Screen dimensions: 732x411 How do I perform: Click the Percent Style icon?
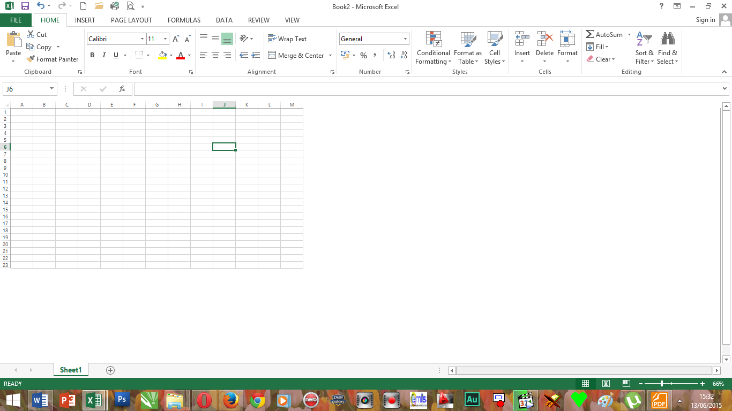tap(363, 55)
